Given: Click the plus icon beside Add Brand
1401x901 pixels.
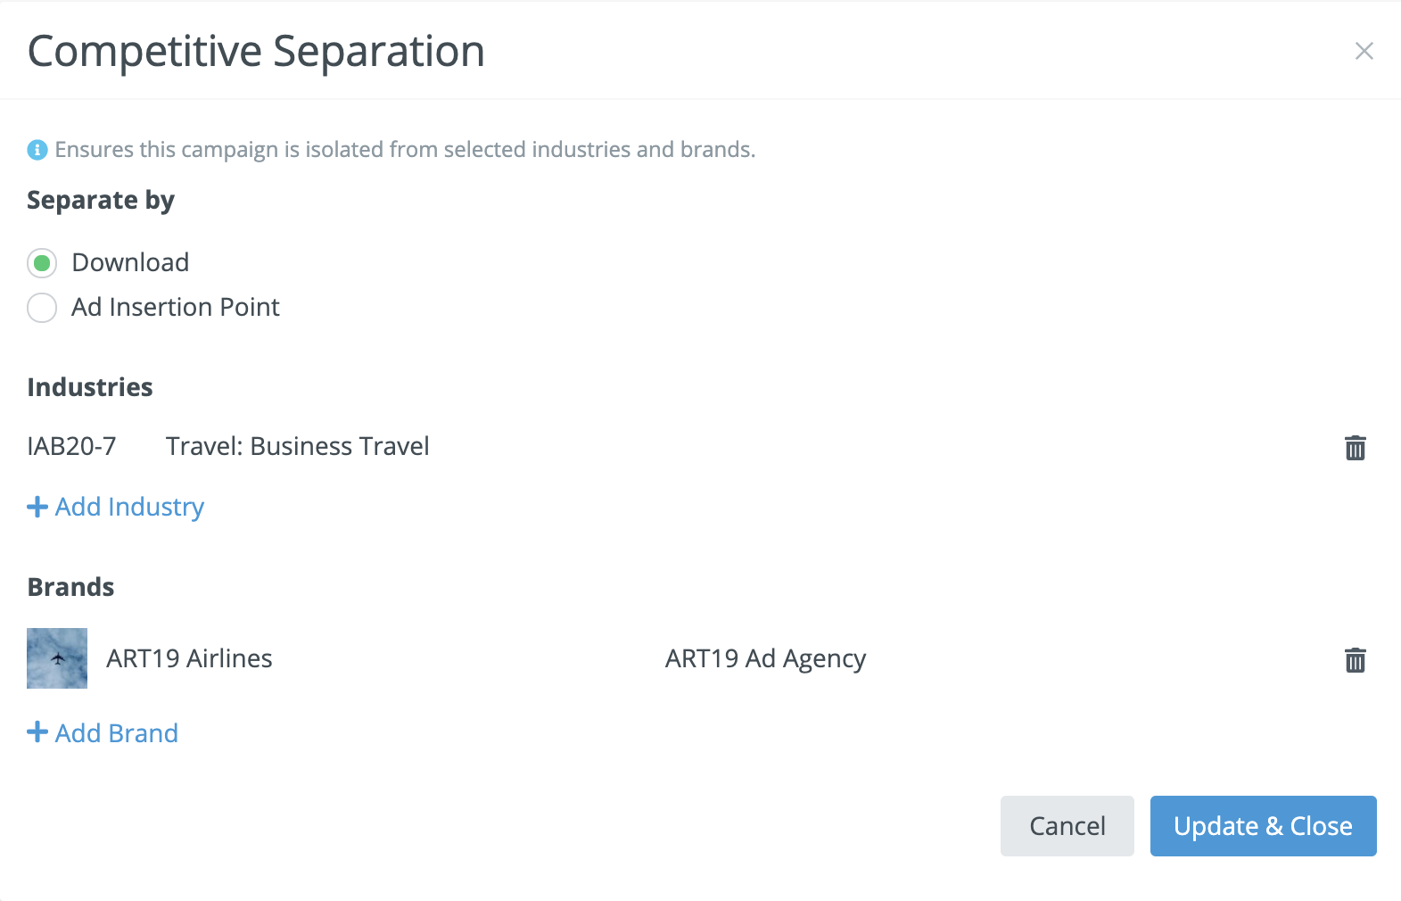Looking at the screenshot, I should click(x=37, y=732).
